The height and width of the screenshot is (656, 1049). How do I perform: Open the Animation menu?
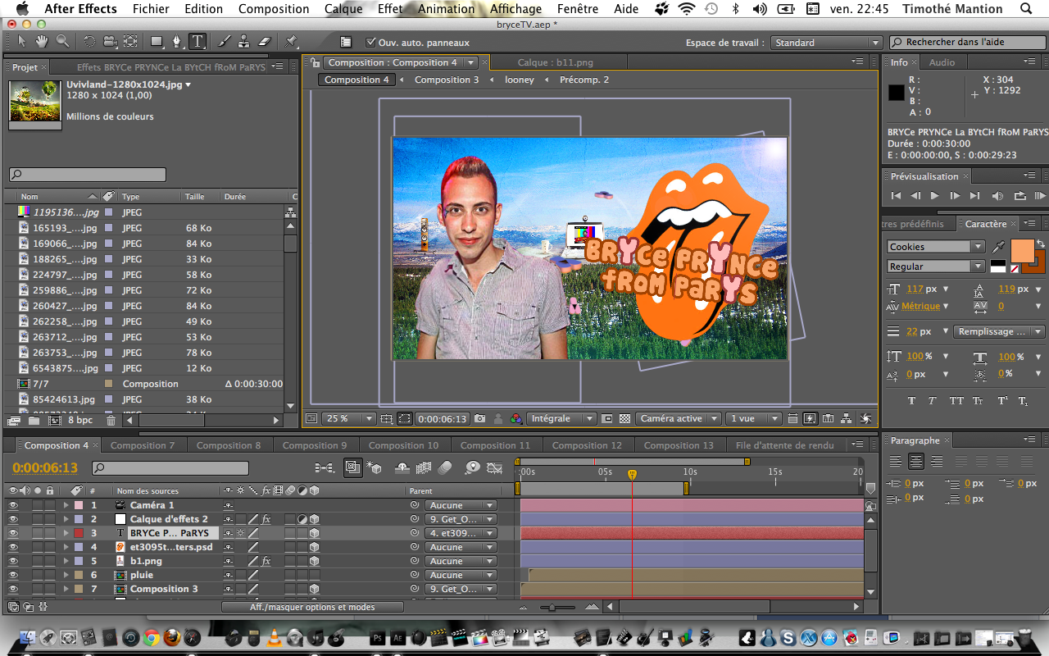446,9
